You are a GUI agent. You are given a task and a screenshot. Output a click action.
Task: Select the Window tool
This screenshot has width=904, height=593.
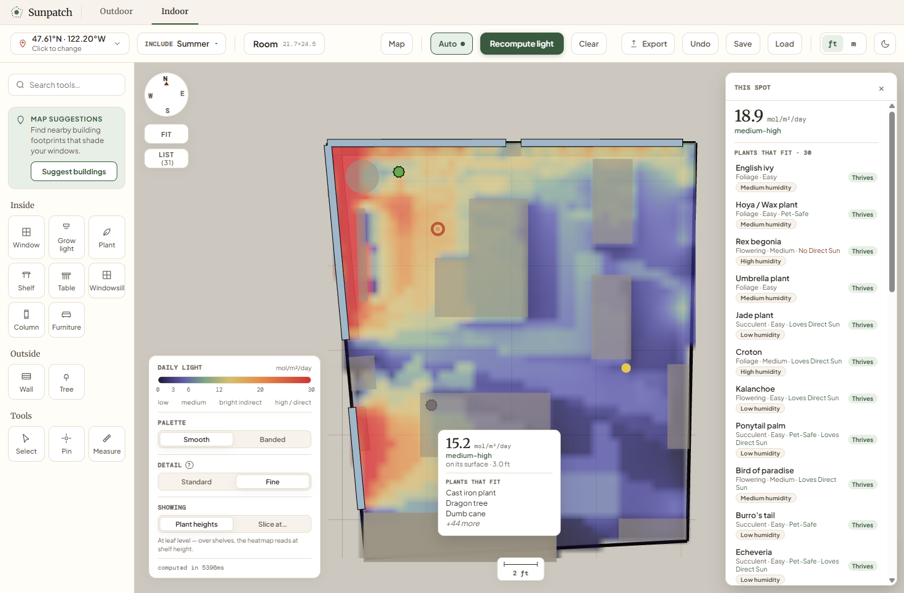pos(26,237)
